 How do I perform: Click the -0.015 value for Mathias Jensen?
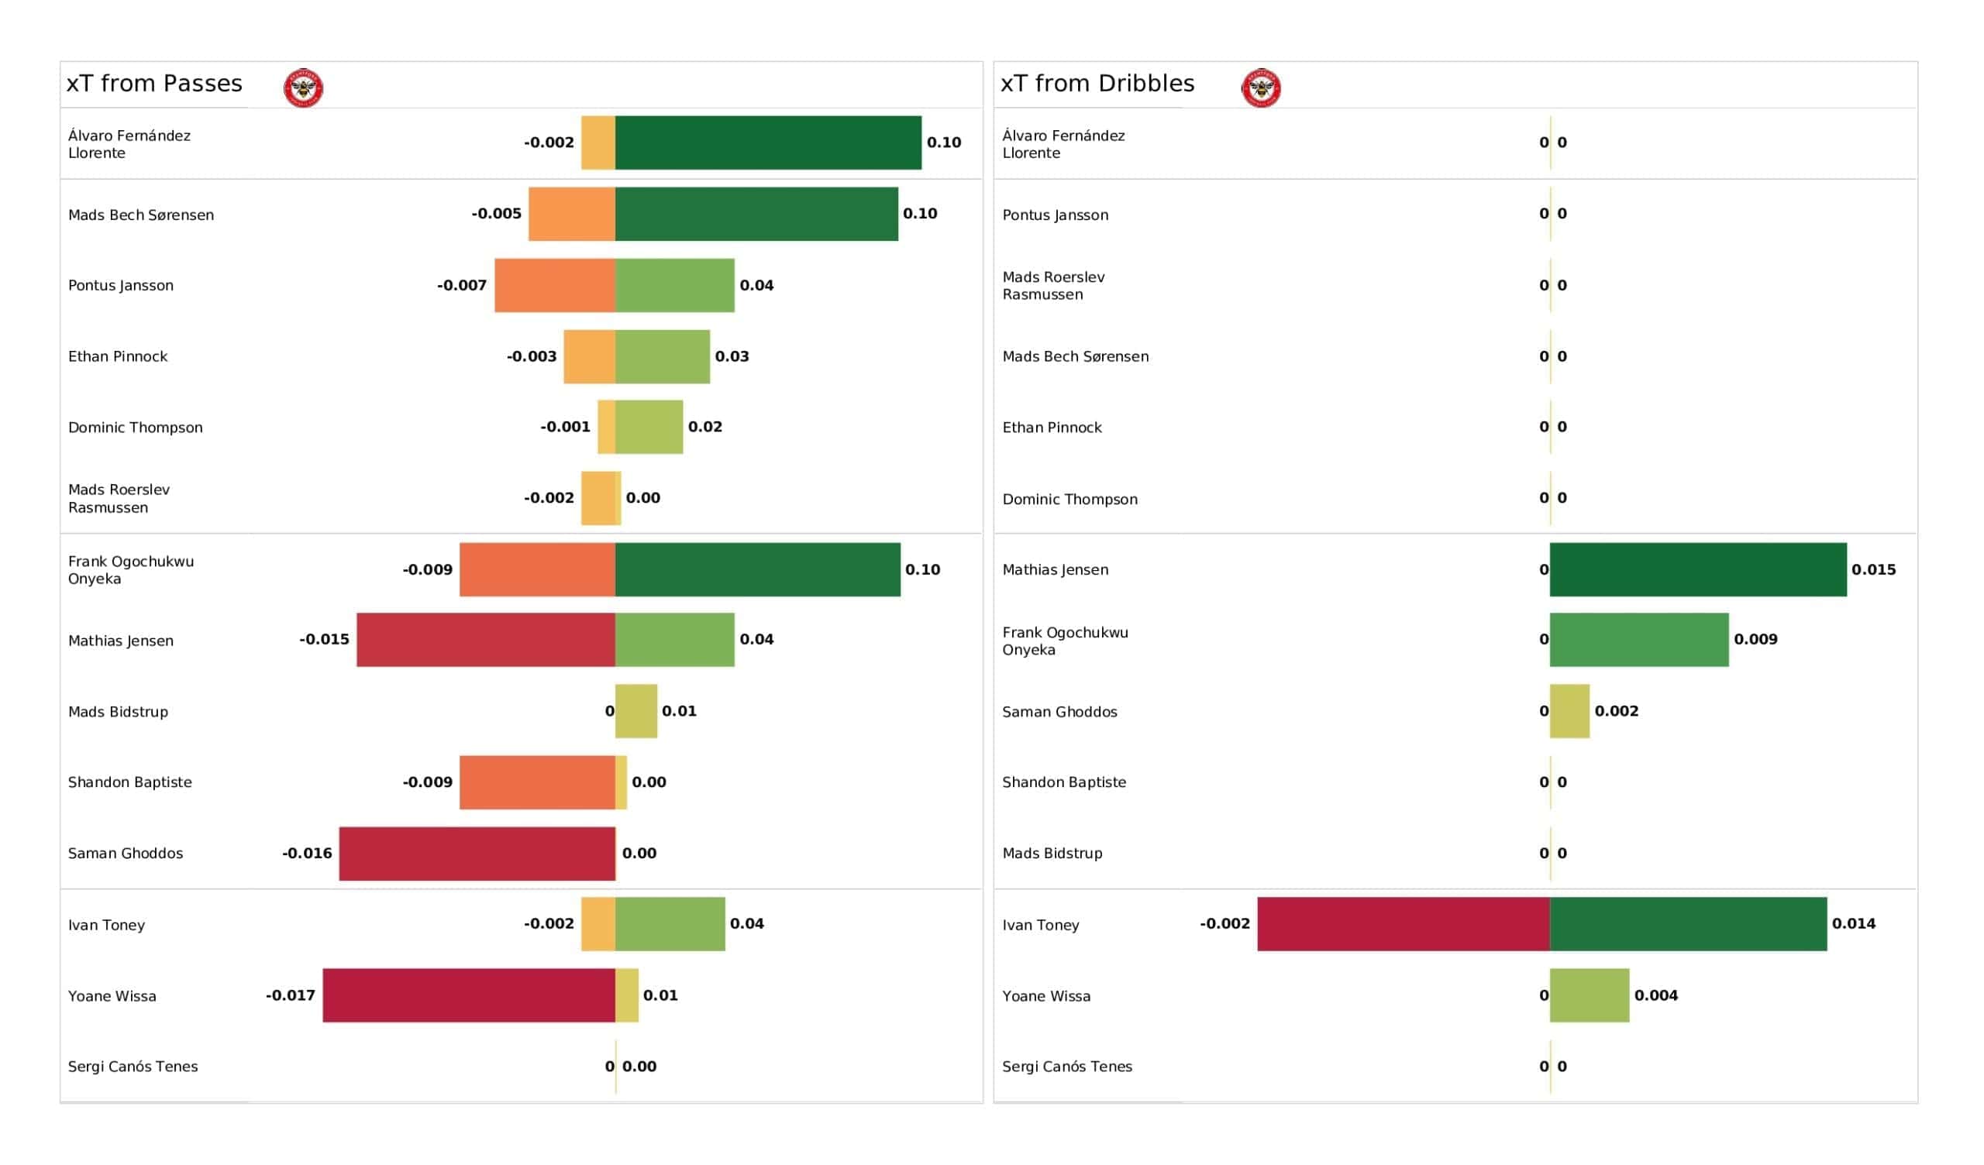click(324, 639)
